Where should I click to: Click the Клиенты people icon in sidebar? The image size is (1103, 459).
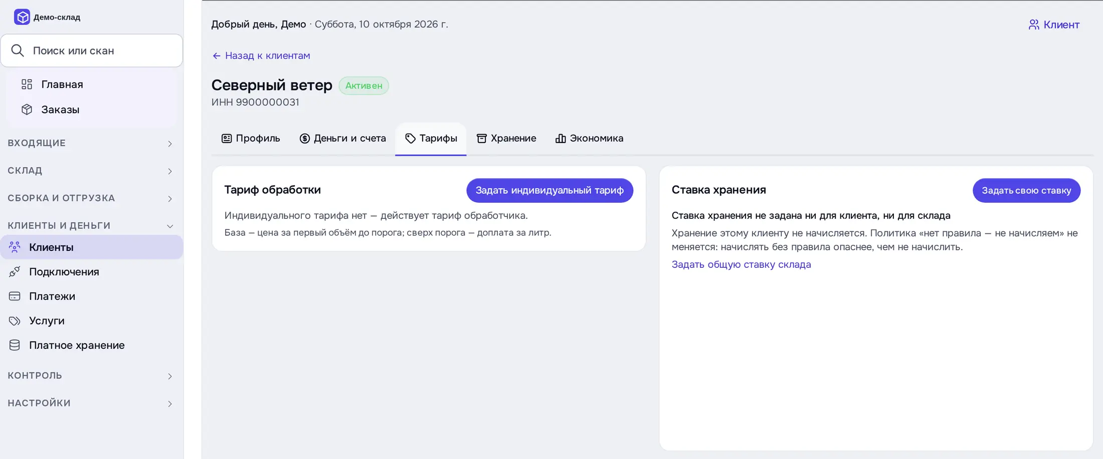[15, 247]
